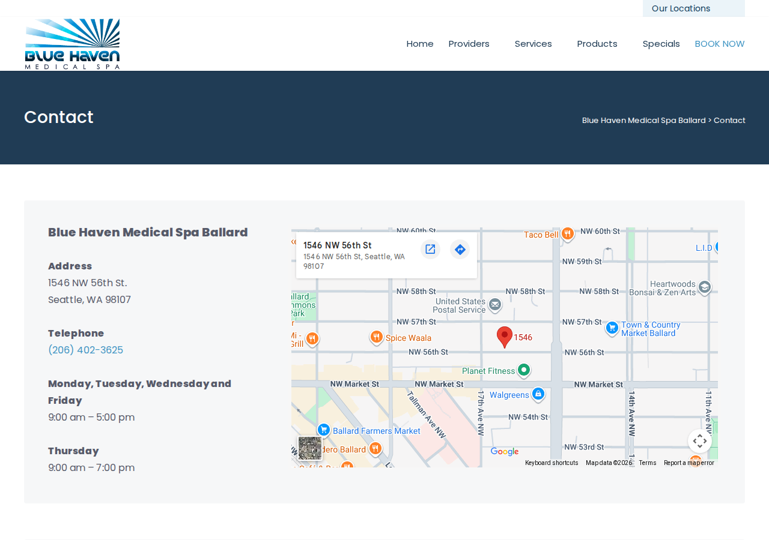The width and height of the screenshot is (769, 540).
Task: Click the Telephone label
Action: tap(76, 333)
